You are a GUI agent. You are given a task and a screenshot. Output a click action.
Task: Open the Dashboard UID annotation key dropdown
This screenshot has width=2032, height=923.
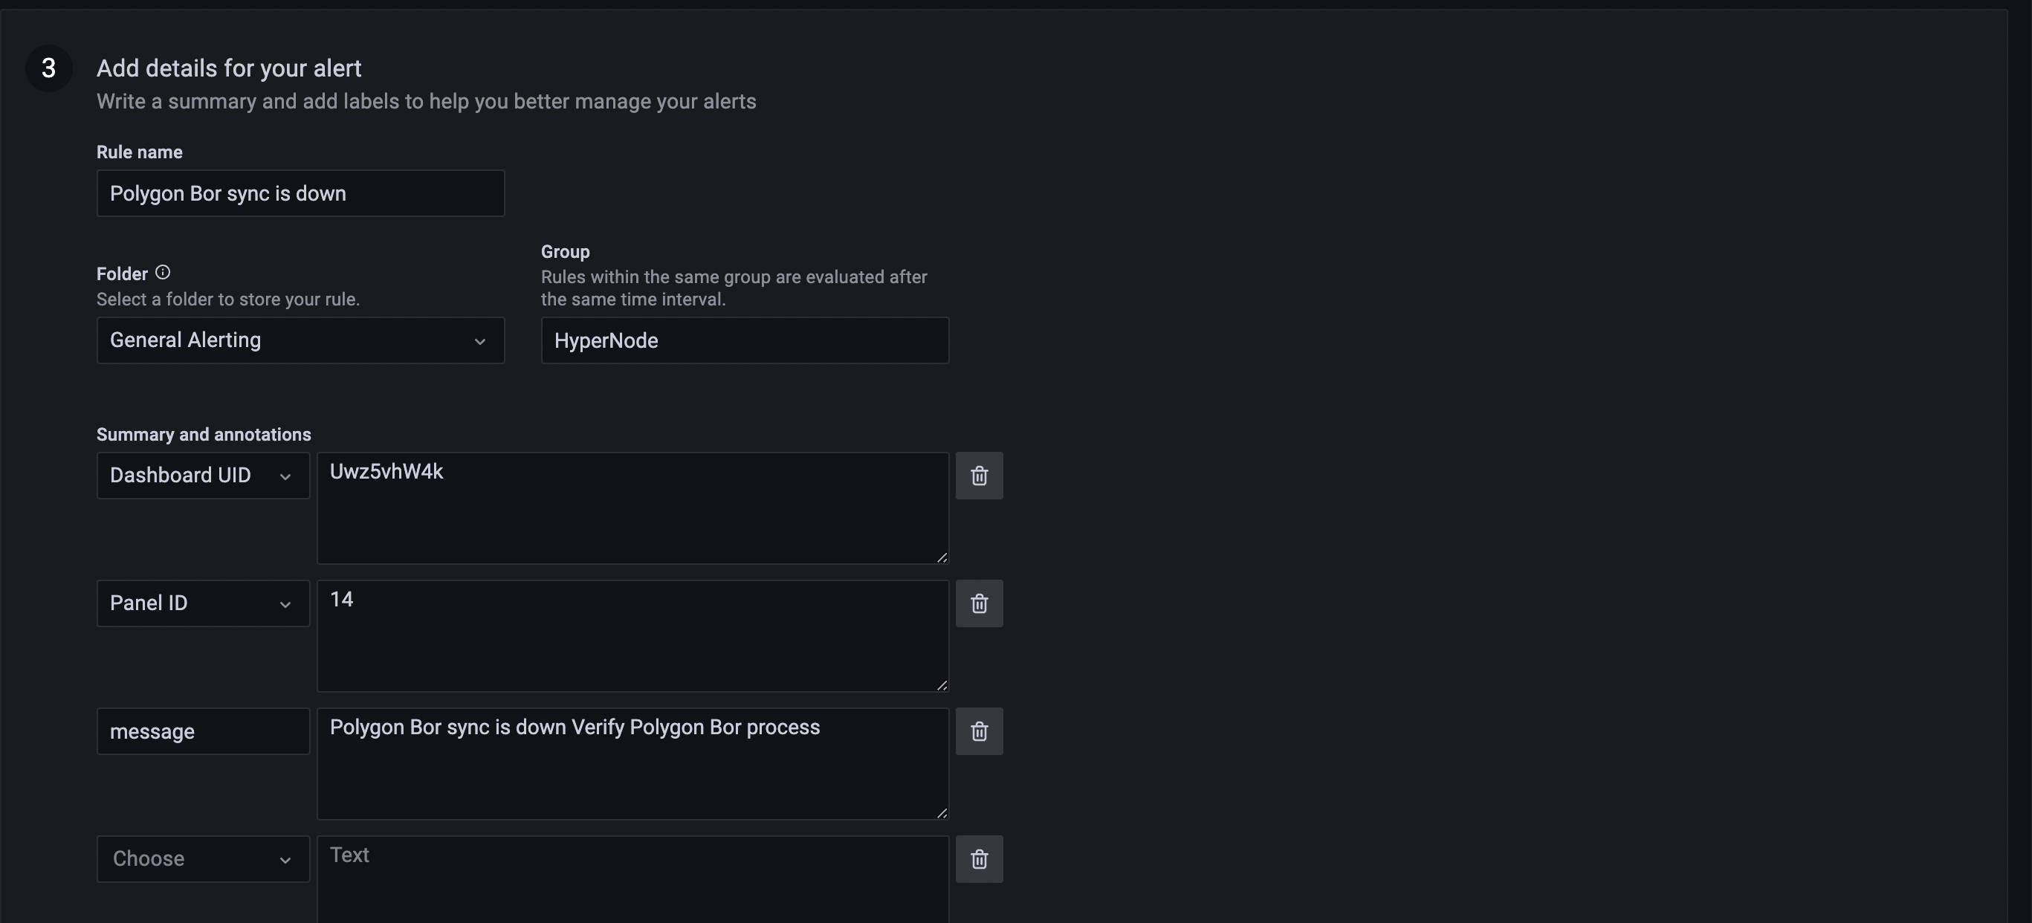tap(203, 476)
